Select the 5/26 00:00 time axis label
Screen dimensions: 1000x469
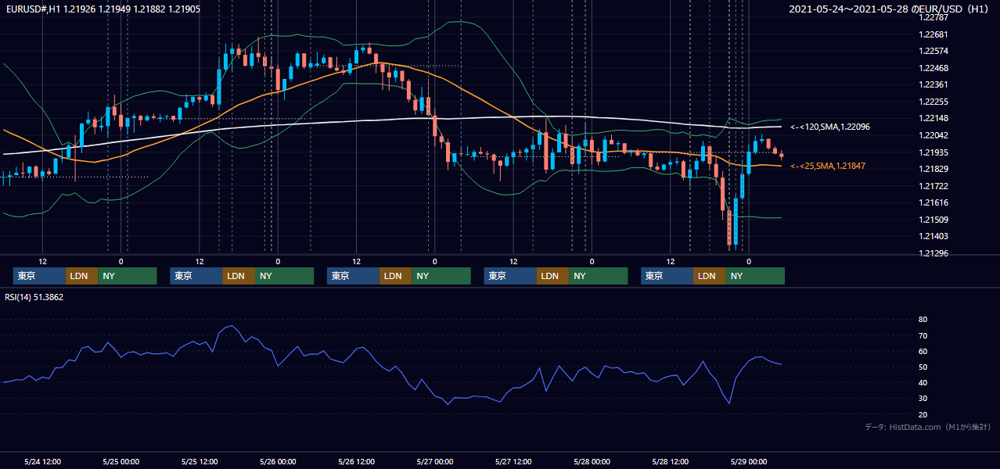[278, 461]
